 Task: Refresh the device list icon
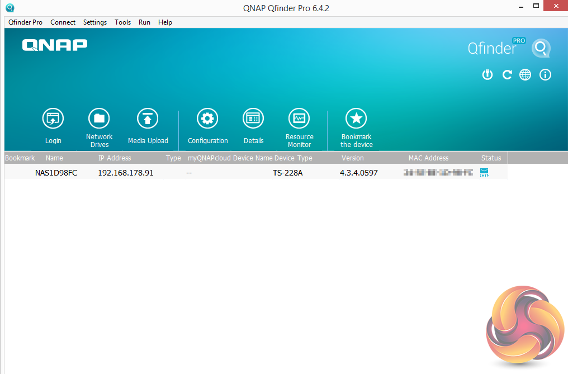pos(507,75)
